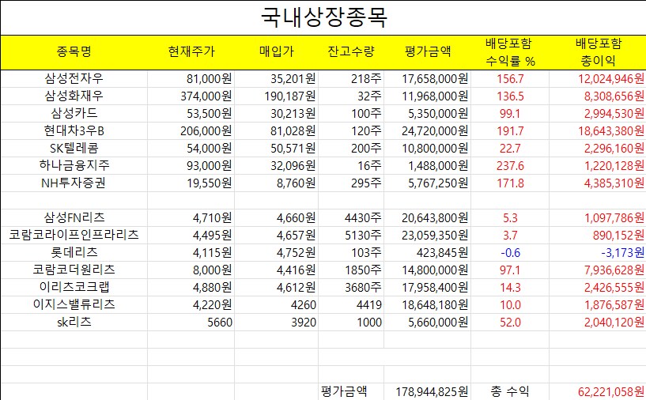This screenshot has height=400, width=646.
Task: Select the 삼성전자우 stock name cell
Action: click(x=74, y=79)
